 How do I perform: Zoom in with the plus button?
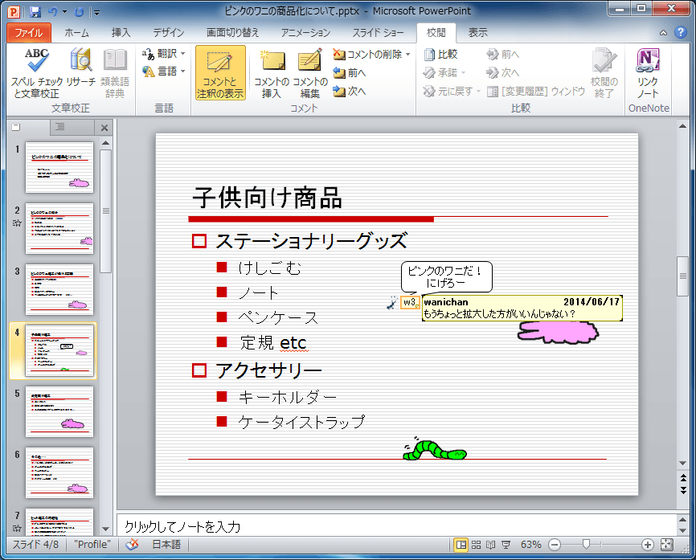click(648, 545)
